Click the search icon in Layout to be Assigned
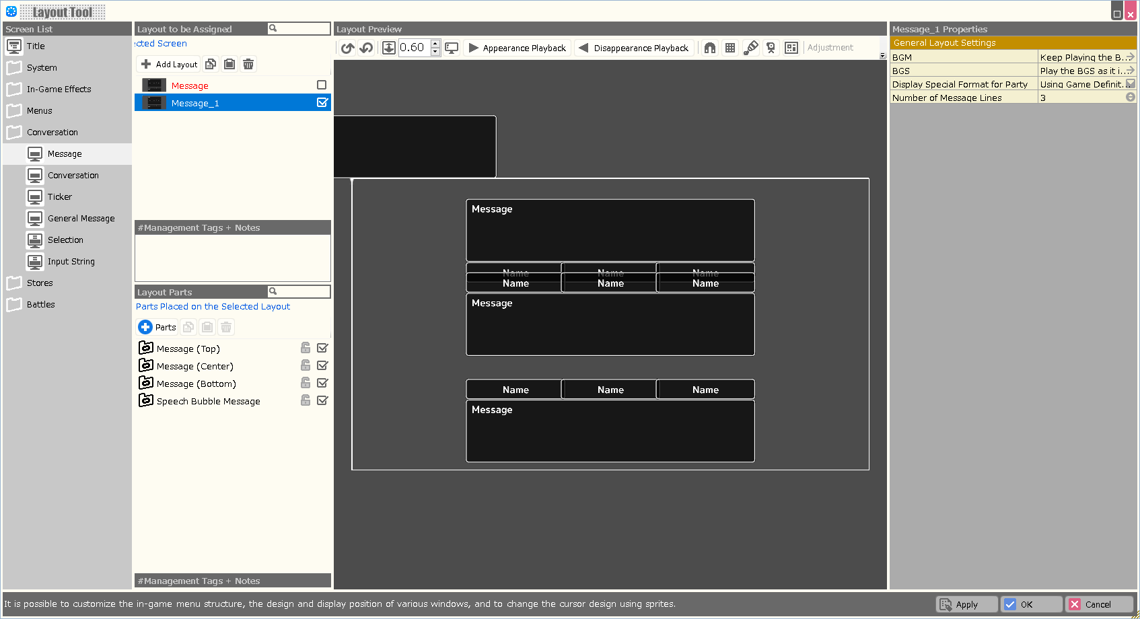1140x619 pixels. (x=273, y=28)
